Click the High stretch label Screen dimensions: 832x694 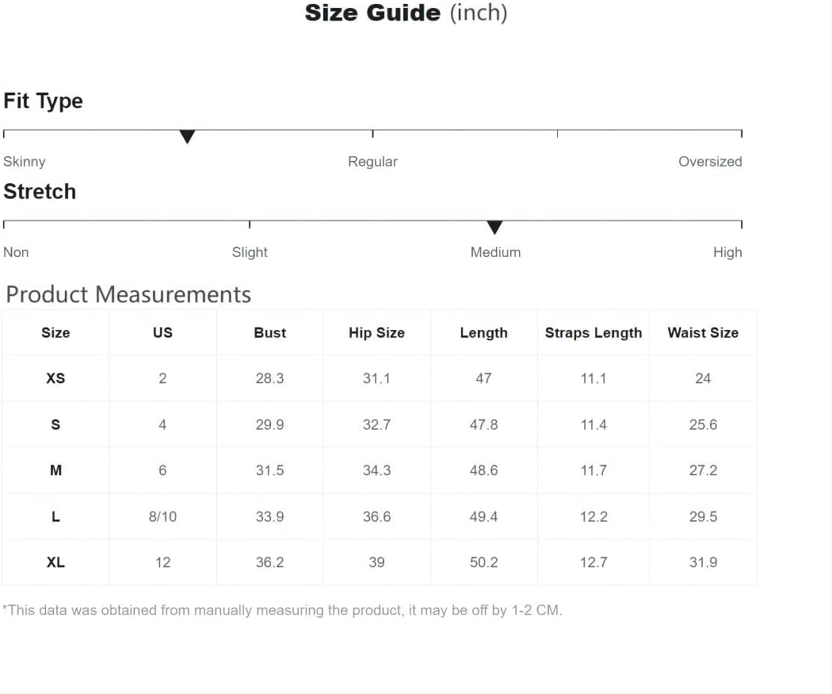[727, 252]
